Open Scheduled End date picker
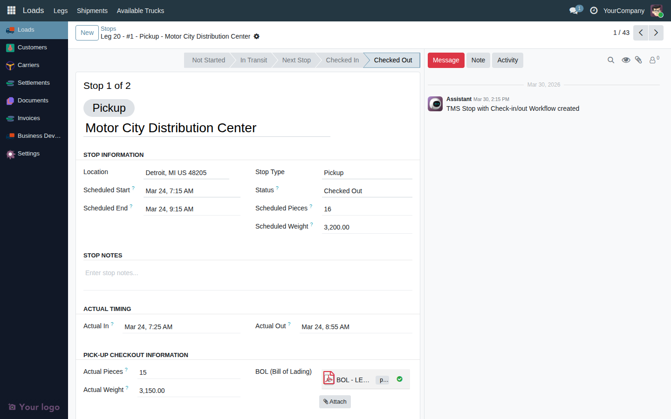 [192, 209]
